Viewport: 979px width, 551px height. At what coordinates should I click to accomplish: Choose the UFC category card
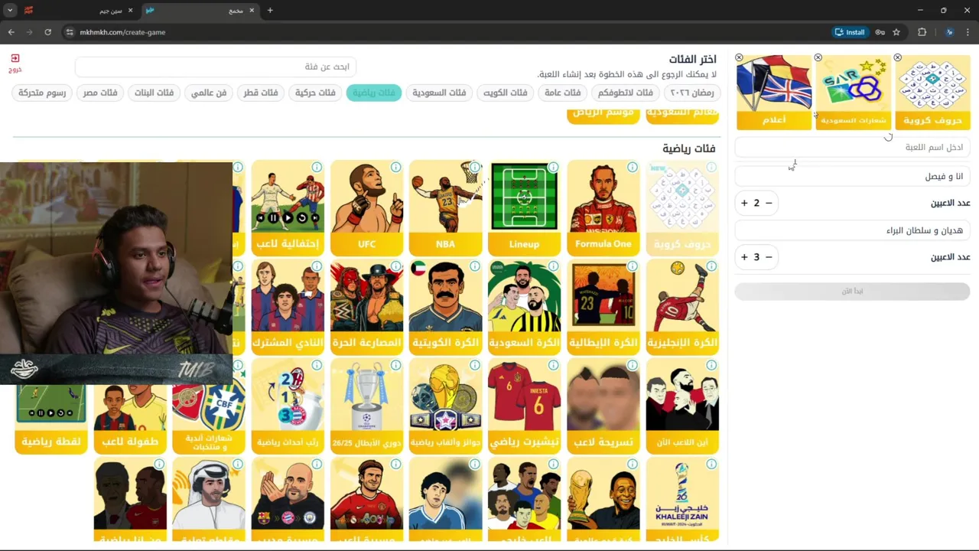(367, 208)
